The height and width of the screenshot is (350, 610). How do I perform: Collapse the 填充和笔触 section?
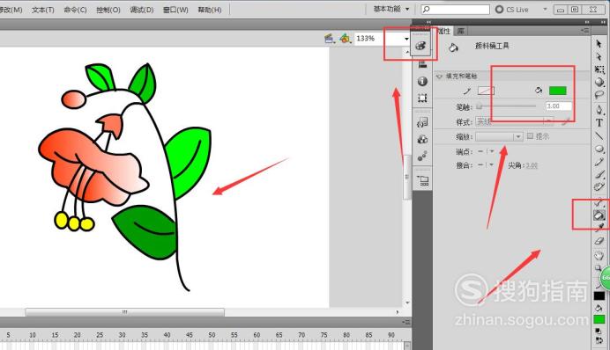point(440,76)
